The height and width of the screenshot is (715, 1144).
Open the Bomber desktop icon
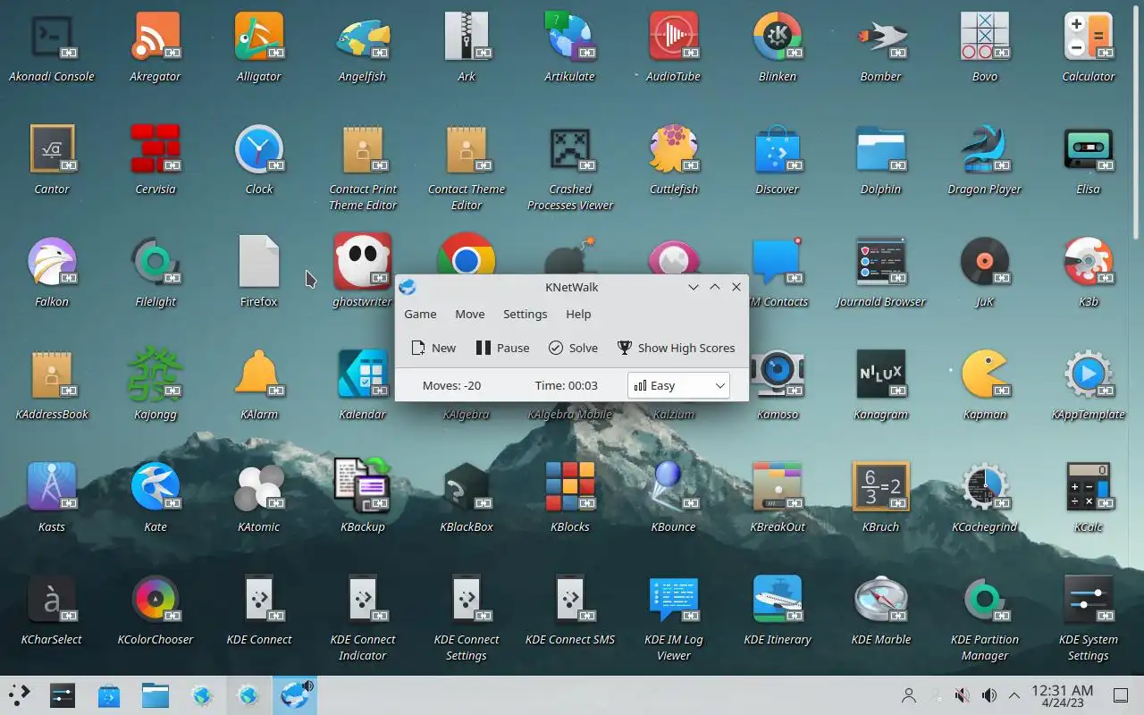pyautogui.click(x=881, y=46)
